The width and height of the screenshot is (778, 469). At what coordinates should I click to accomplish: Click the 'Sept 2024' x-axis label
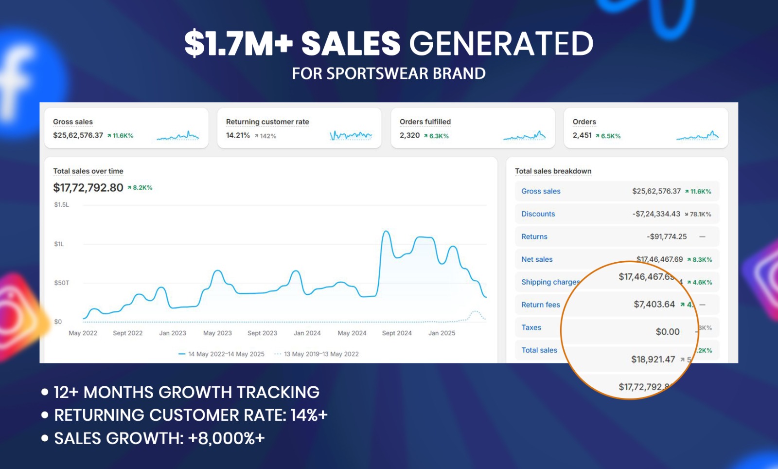coord(397,333)
